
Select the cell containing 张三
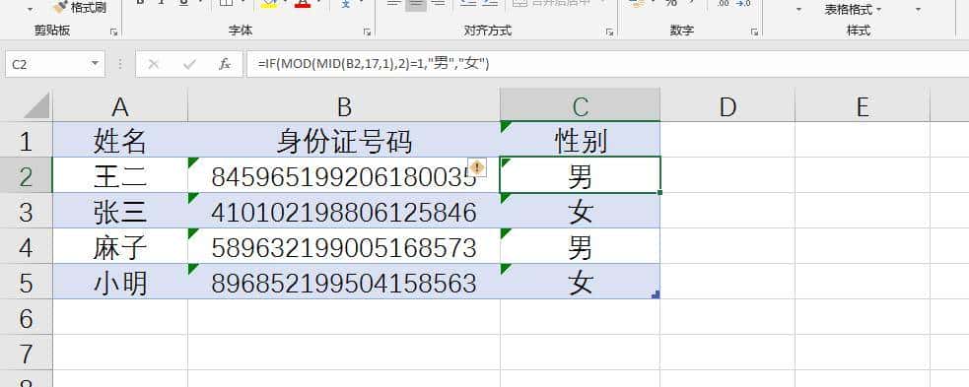120,211
